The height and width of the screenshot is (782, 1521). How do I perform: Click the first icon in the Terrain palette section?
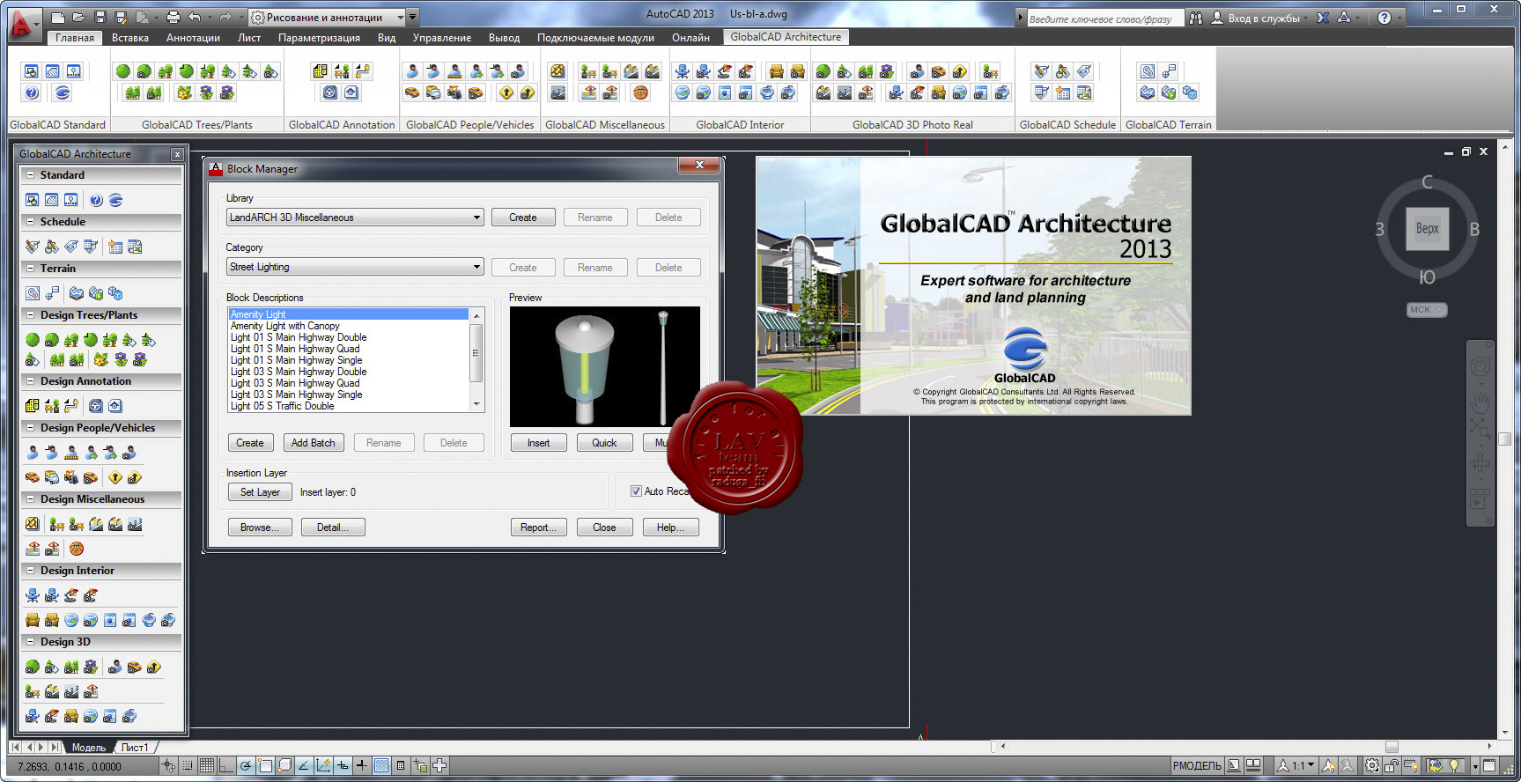tap(33, 293)
